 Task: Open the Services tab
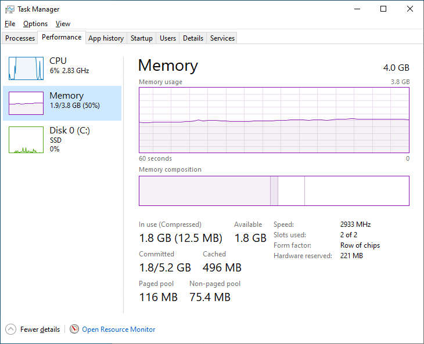point(222,38)
